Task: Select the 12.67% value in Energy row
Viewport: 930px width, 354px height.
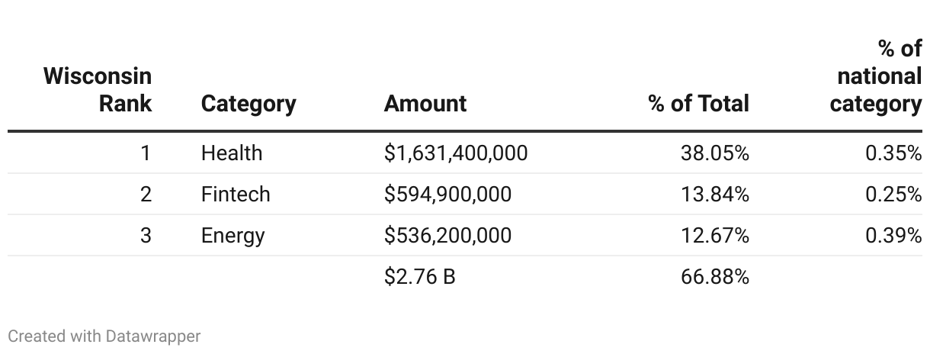Action: (x=714, y=236)
